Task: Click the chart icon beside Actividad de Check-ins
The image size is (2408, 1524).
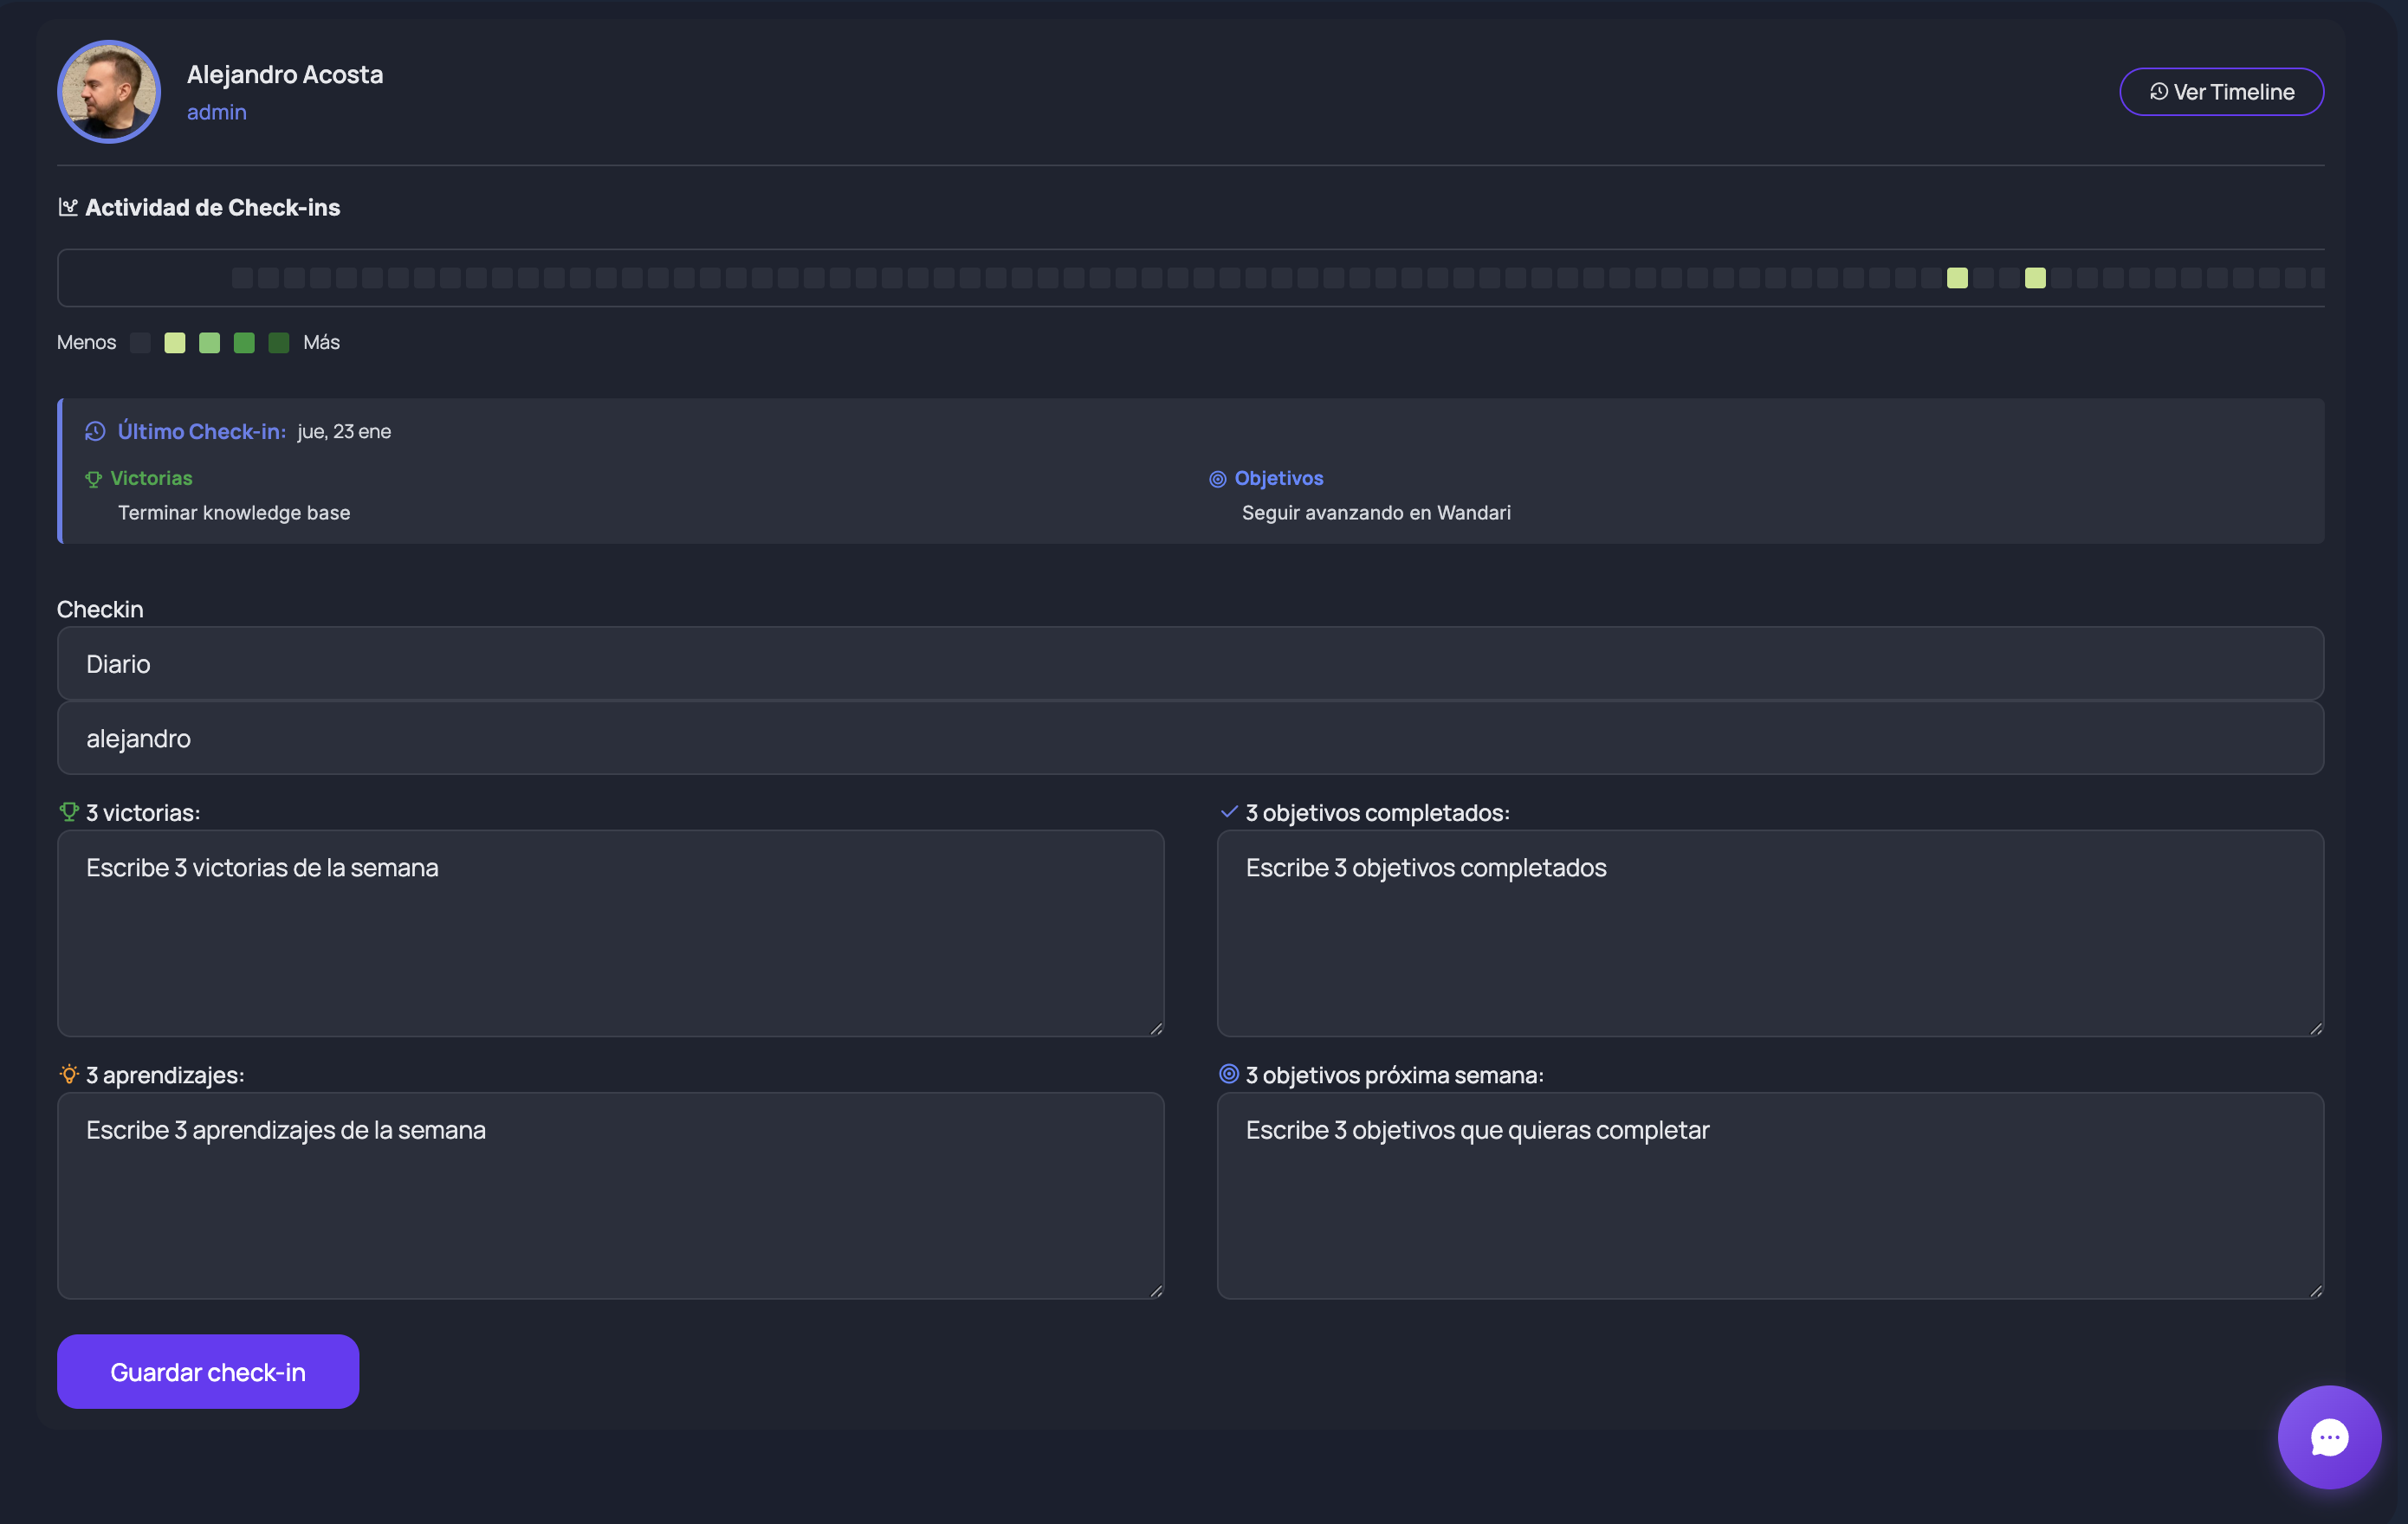Action: click(x=68, y=207)
